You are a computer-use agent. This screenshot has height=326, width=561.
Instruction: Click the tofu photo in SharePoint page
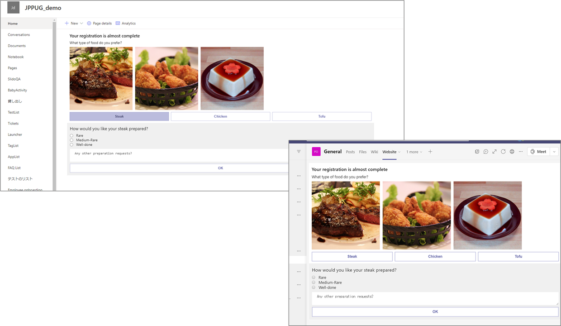(232, 78)
